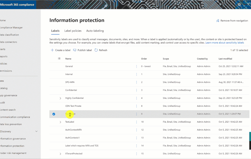The image size is (251, 159).
Task: Click the Remove from navigation pin icon
Action: click(x=218, y=21)
